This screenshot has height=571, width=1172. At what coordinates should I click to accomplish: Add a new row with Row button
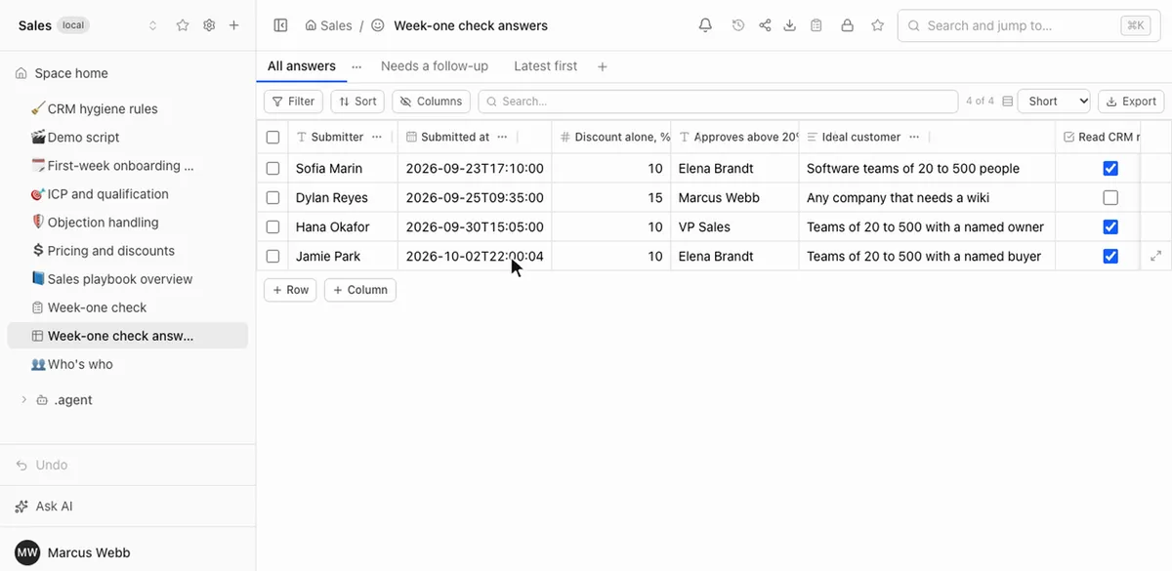290,290
